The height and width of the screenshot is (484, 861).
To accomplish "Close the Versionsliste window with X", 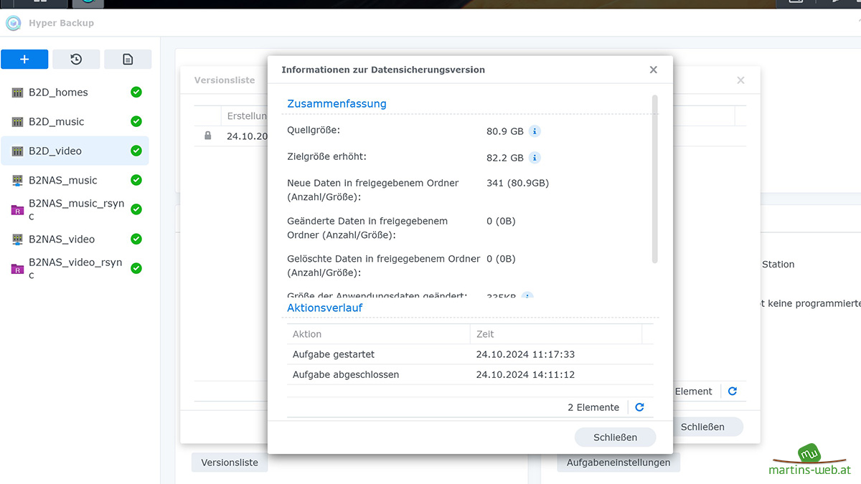I will pyautogui.click(x=741, y=80).
